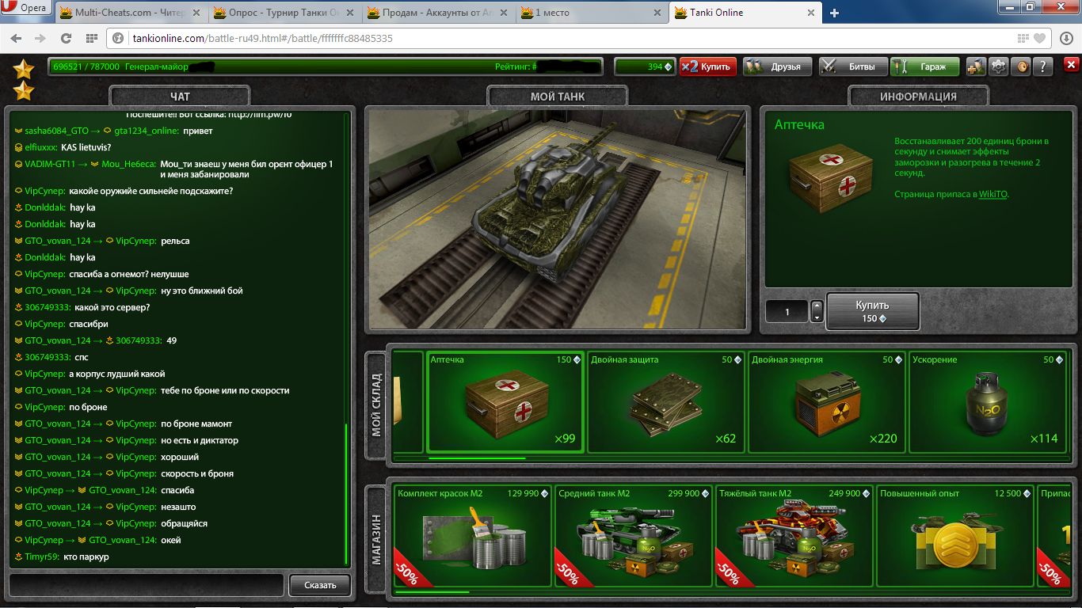Open the Битвы battles list
This screenshot has width=1082, height=608.
pyautogui.click(x=852, y=66)
